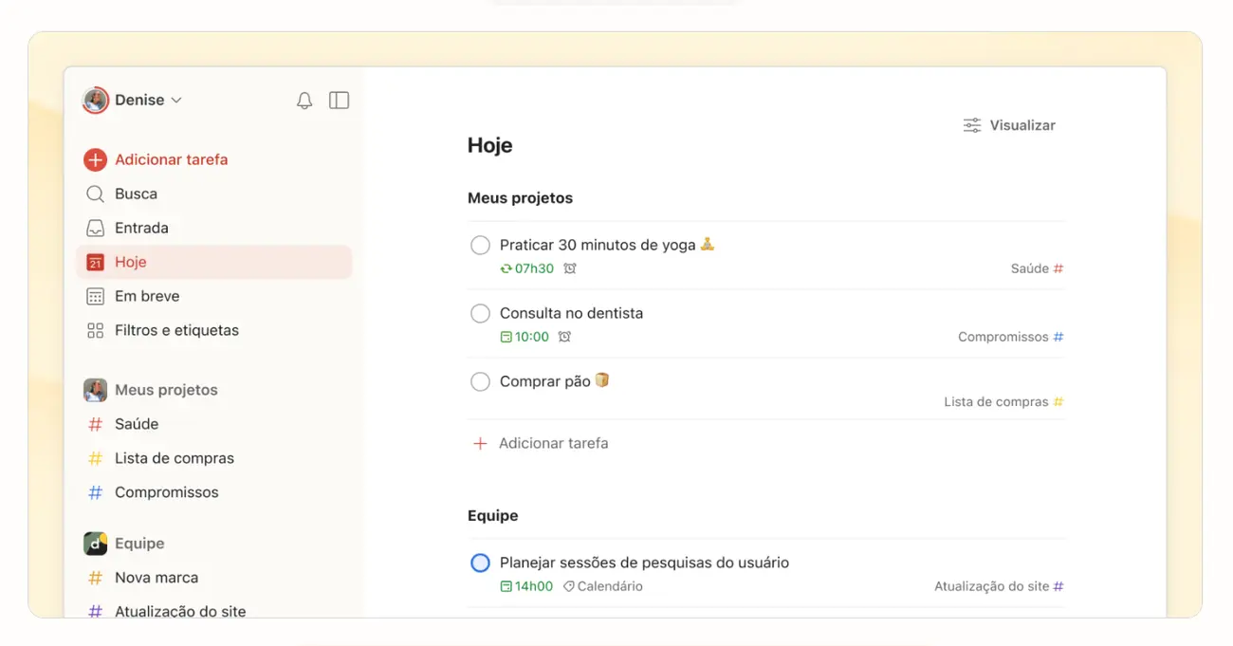Open the notifications bell icon
Viewport: 1233px width, 646px height.
point(304,100)
